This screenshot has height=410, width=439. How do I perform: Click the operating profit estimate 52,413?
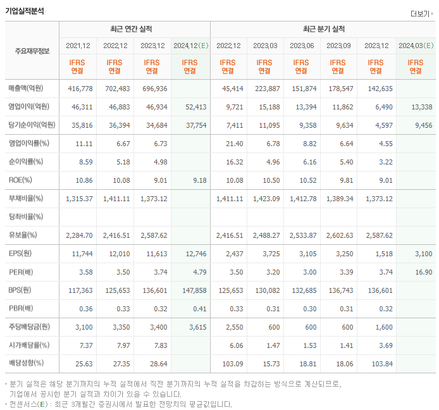point(196,107)
